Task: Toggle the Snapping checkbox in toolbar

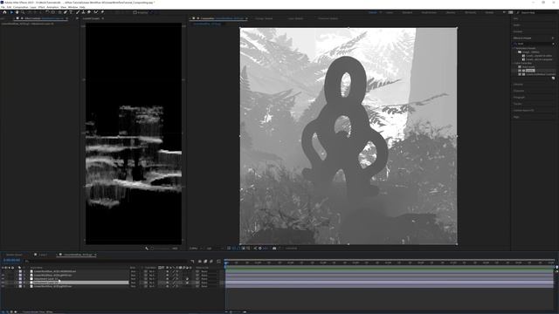Action: tap(135, 12)
